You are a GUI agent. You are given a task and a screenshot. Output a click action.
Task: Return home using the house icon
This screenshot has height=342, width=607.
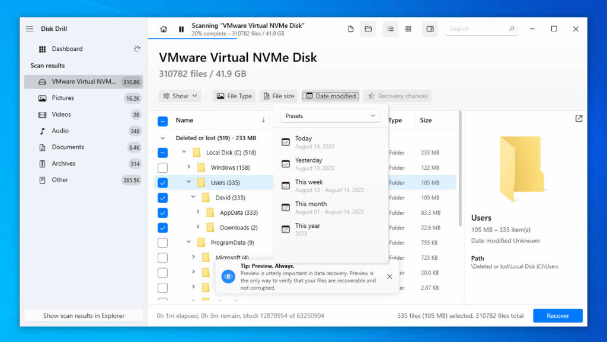pyautogui.click(x=163, y=28)
